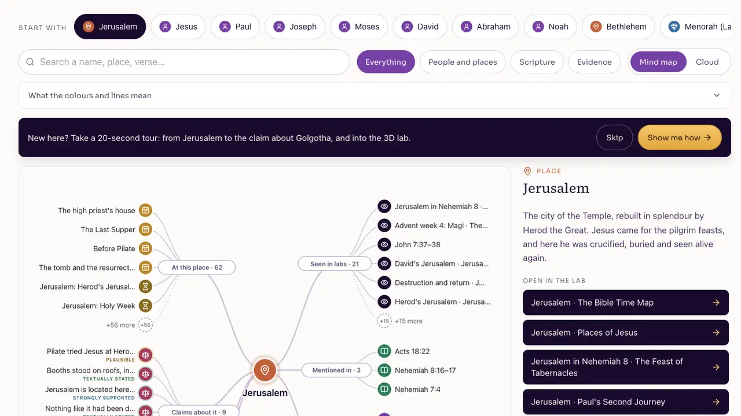Viewport: 741px width, 416px height.
Task: Start the tour with Show me how
Action: tap(680, 138)
